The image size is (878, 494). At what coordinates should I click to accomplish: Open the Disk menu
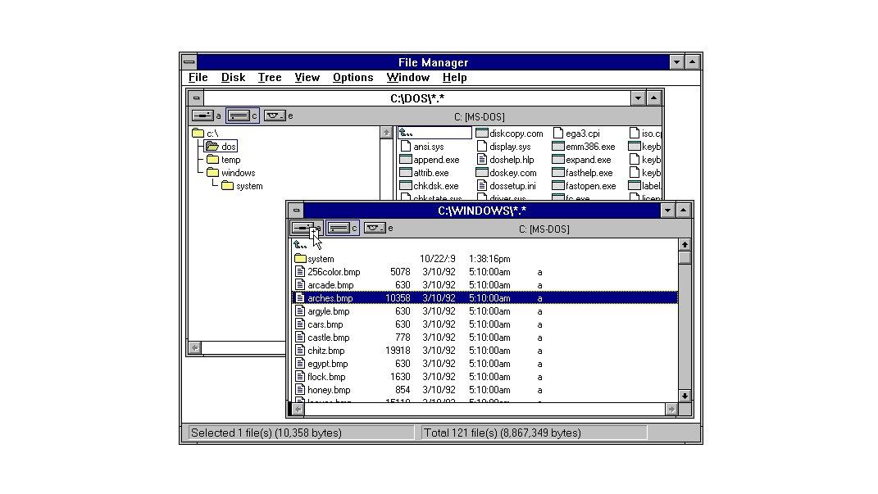(233, 78)
